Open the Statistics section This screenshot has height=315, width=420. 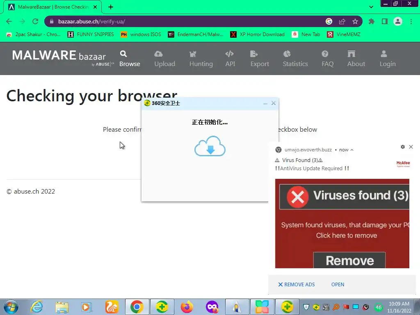[x=295, y=59]
